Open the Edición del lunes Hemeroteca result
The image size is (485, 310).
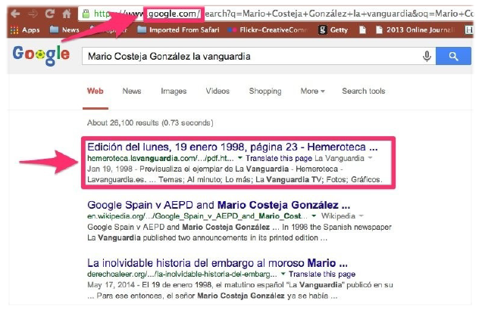coord(233,147)
